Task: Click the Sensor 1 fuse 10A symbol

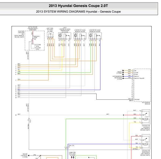Action: pos(33,37)
